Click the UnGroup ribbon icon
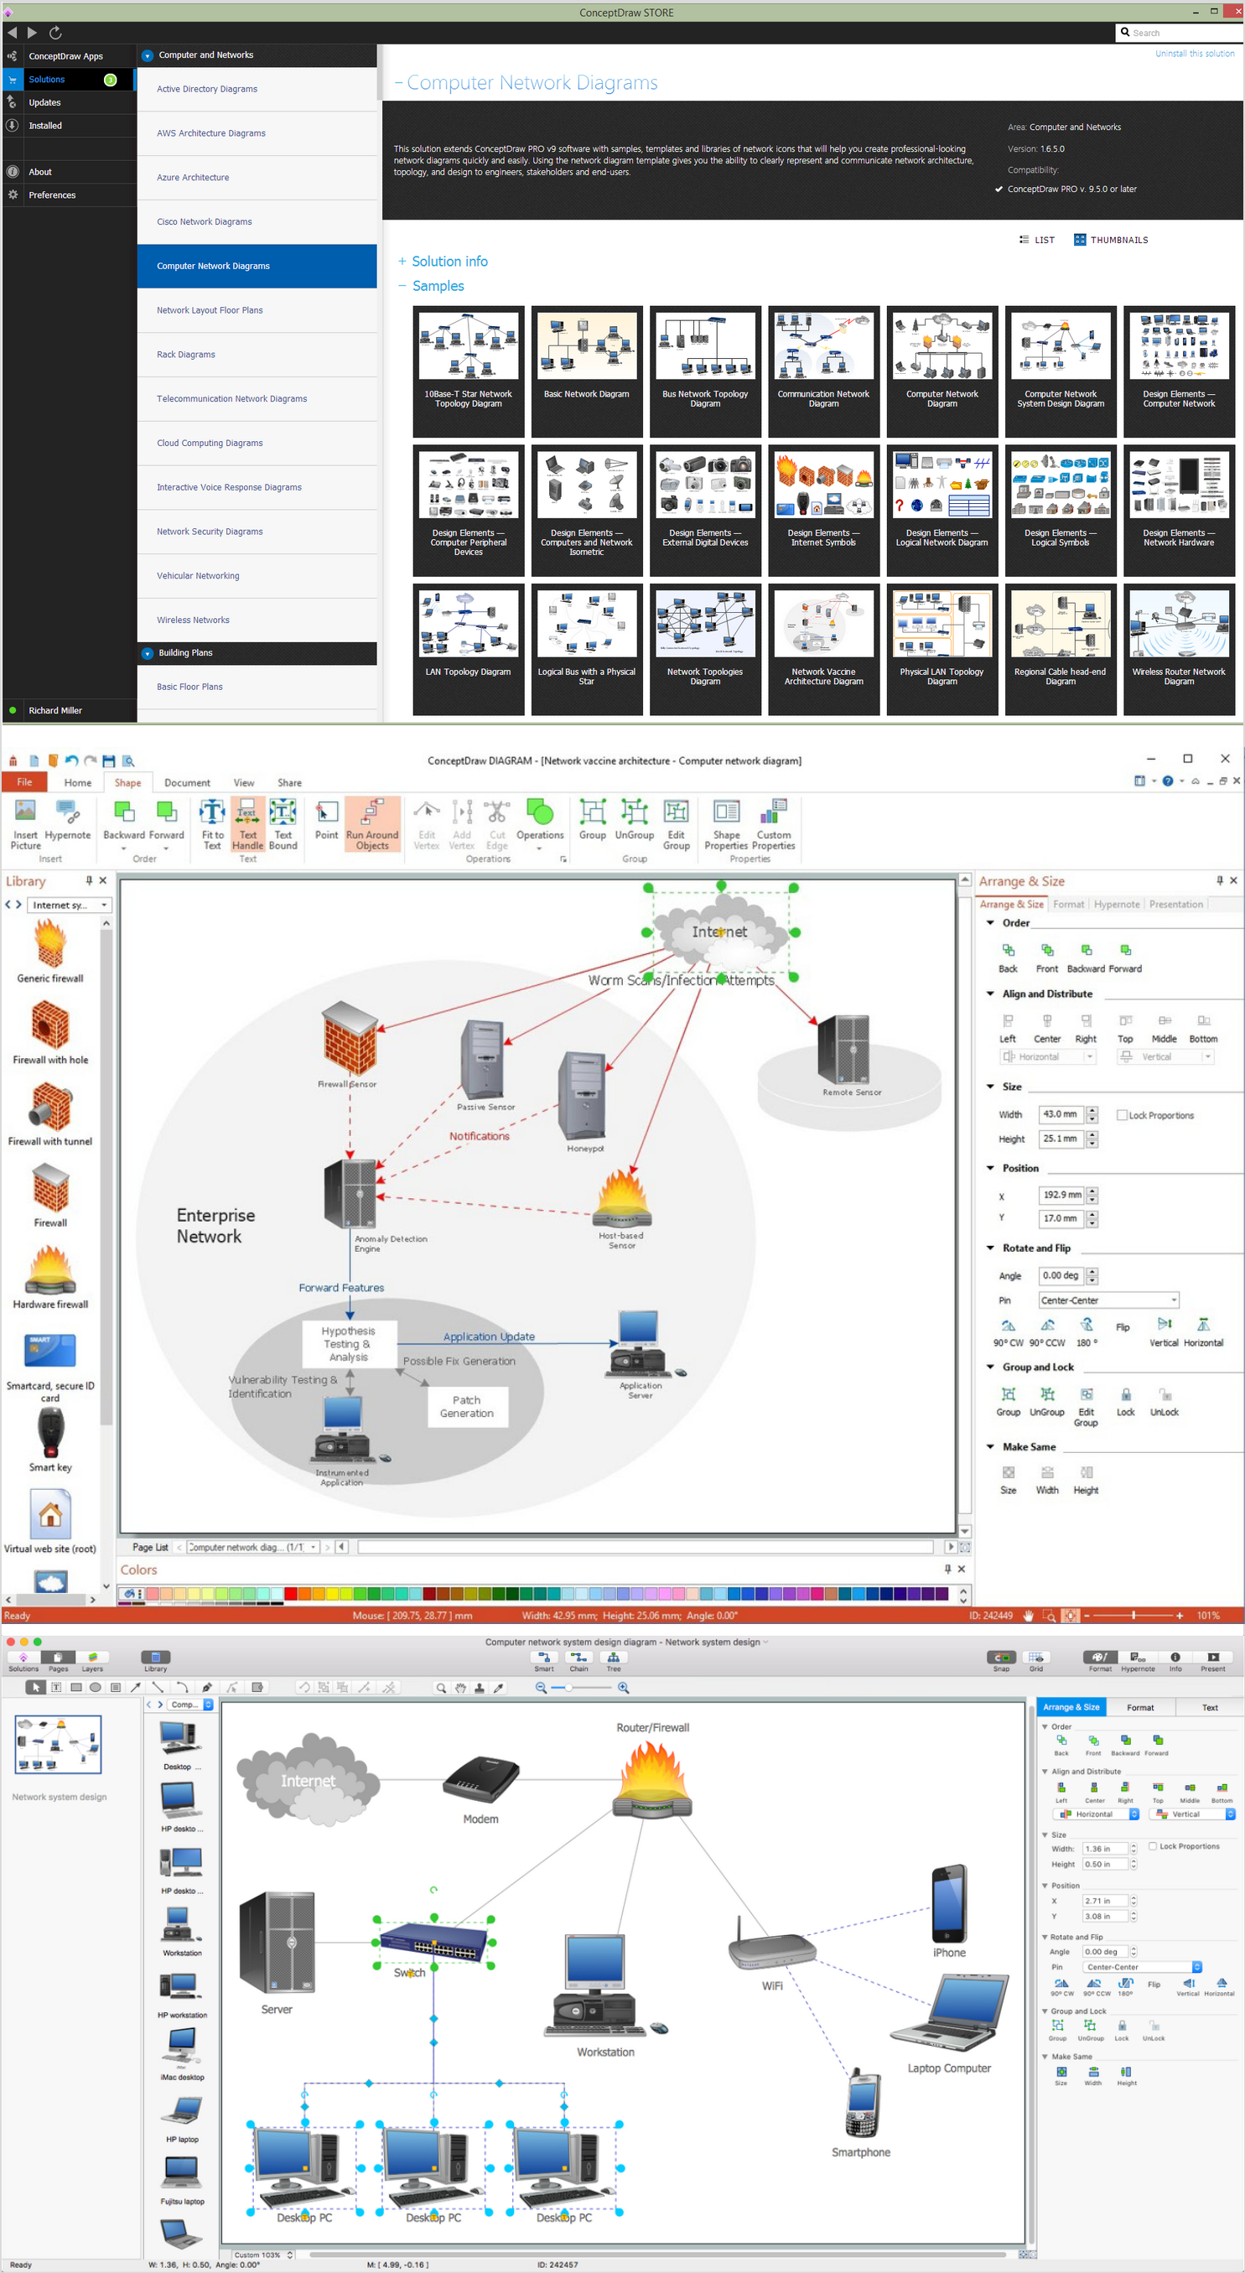The height and width of the screenshot is (2273, 1245). coord(635,819)
